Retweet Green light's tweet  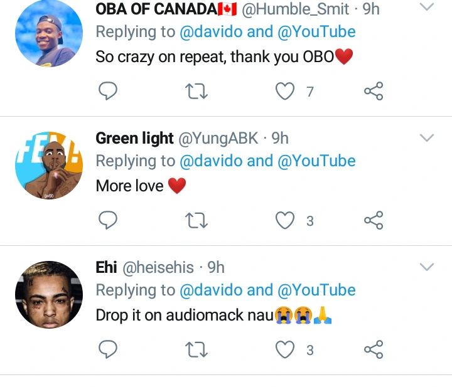pyautogui.click(x=197, y=221)
